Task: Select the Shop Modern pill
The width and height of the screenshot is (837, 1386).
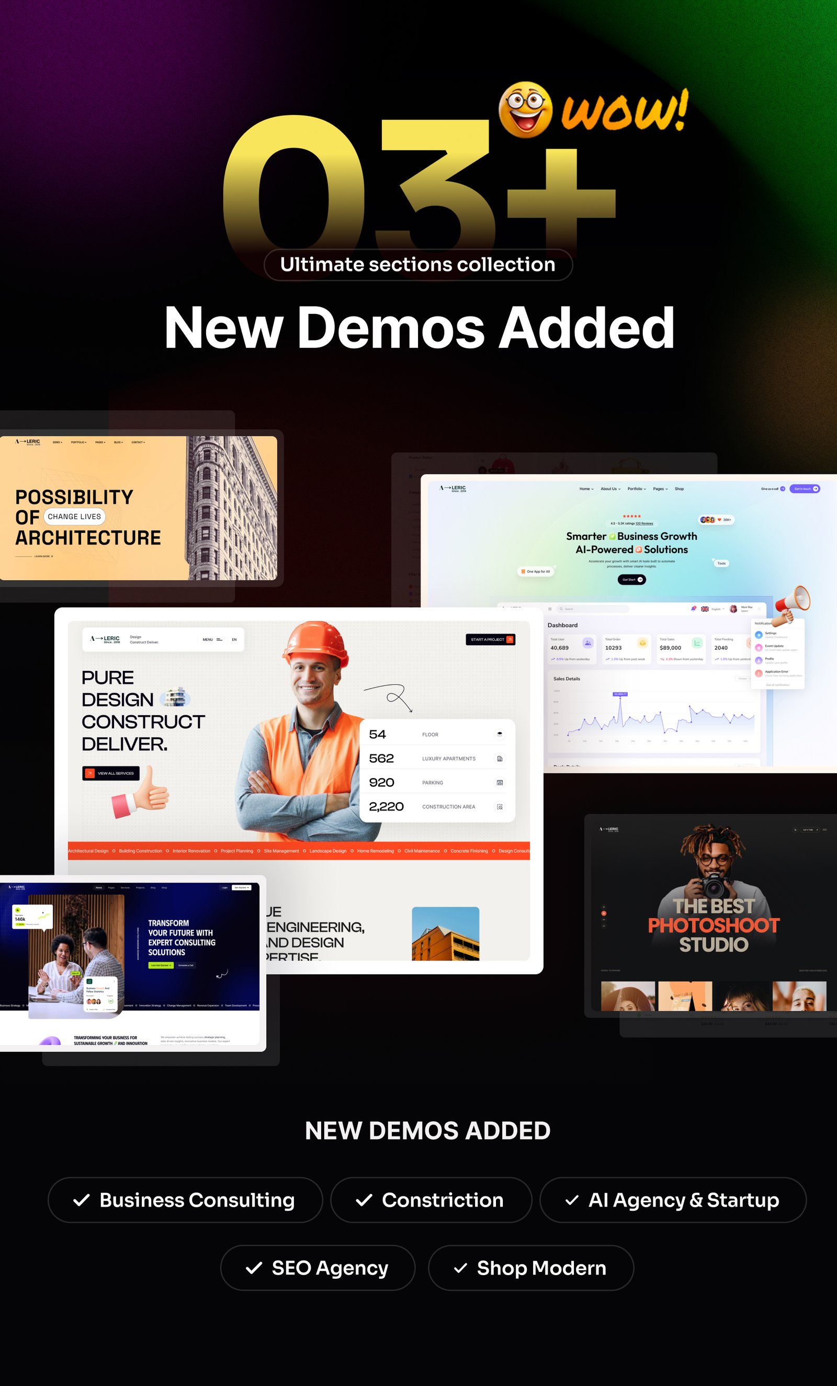Action: click(531, 1267)
